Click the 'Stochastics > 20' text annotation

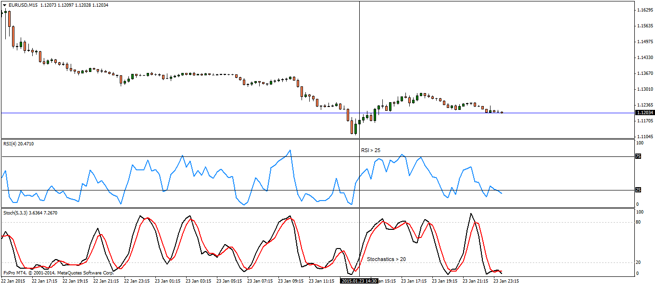point(386,259)
